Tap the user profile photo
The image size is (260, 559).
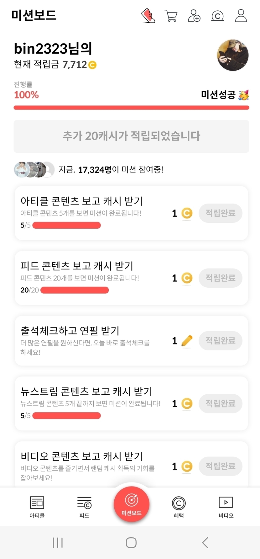click(x=233, y=55)
